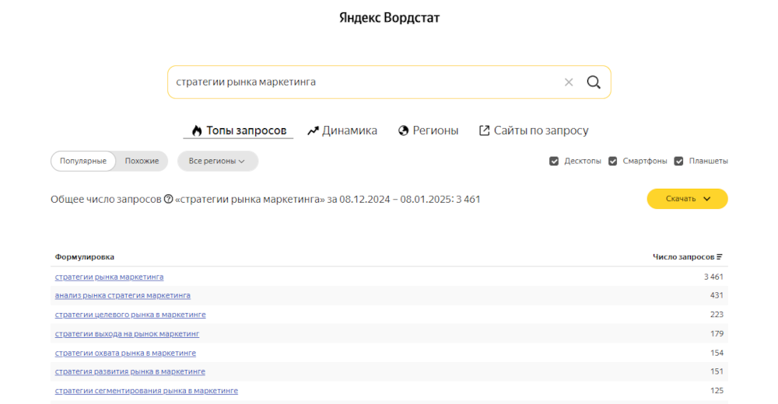Clear the search query with X icon
778x404 pixels.
click(569, 82)
